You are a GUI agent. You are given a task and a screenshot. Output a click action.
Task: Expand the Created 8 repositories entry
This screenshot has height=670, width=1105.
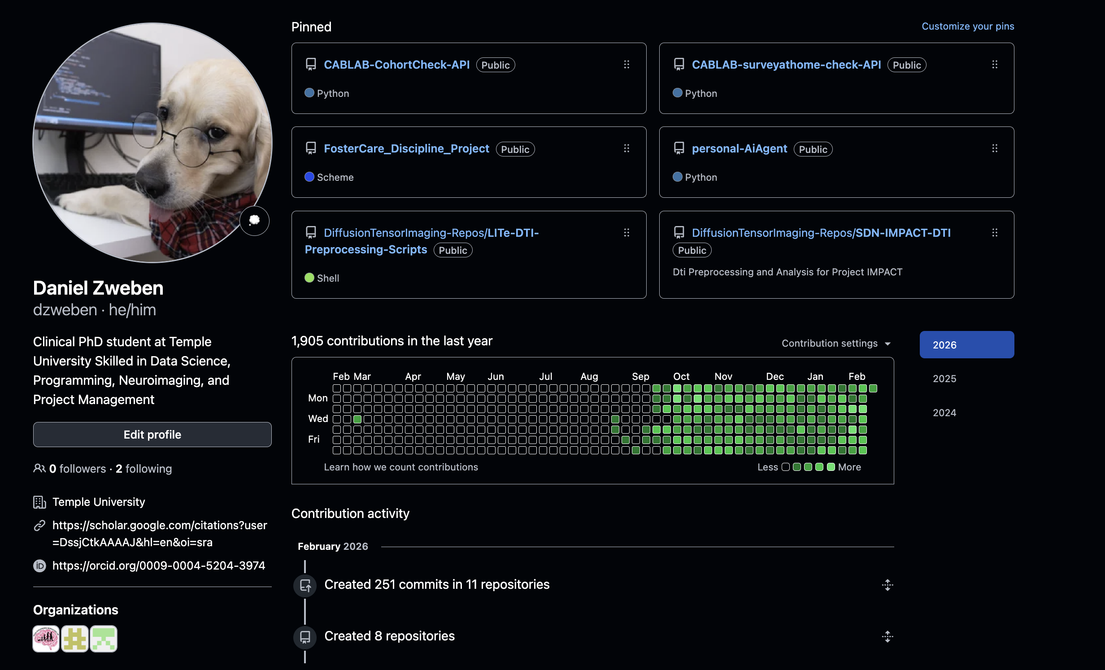(887, 636)
